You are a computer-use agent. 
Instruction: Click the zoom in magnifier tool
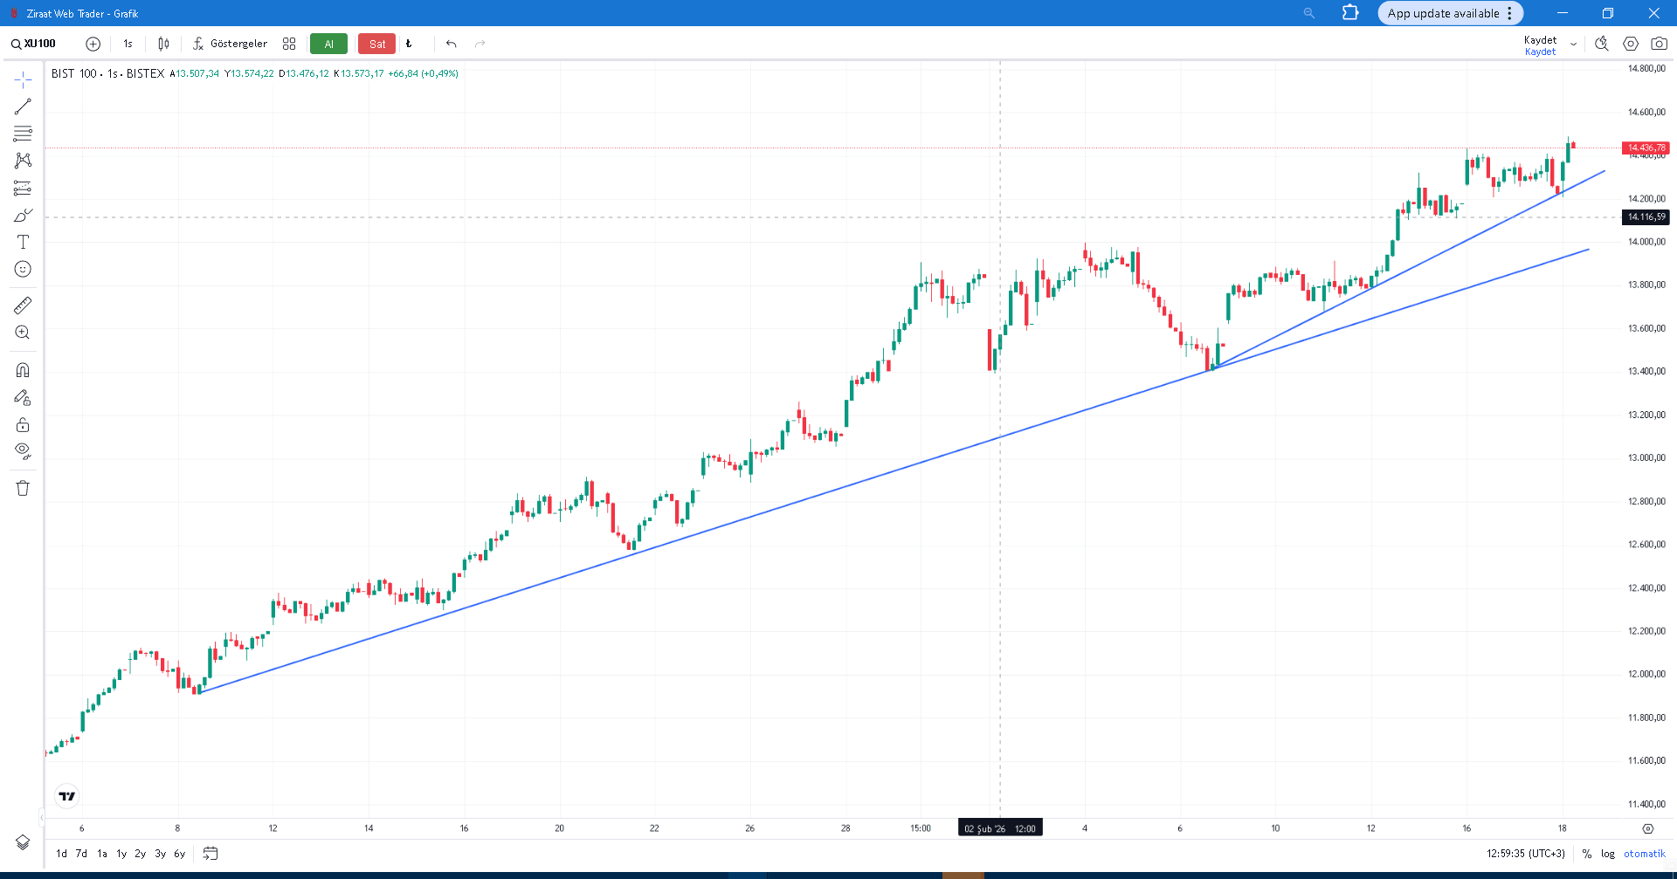[x=23, y=333]
